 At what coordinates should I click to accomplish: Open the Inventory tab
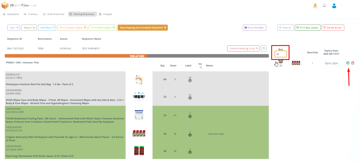[x=31, y=14]
